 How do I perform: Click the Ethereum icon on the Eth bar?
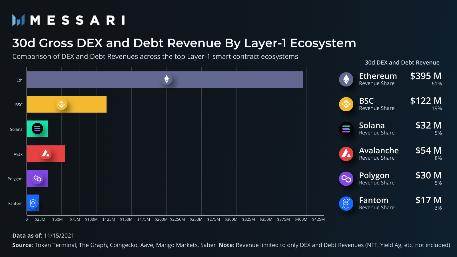pyautogui.click(x=167, y=79)
